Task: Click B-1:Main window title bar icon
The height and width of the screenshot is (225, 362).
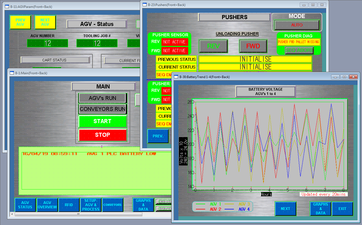Action: pyautogui.click(x=12, y=73)
